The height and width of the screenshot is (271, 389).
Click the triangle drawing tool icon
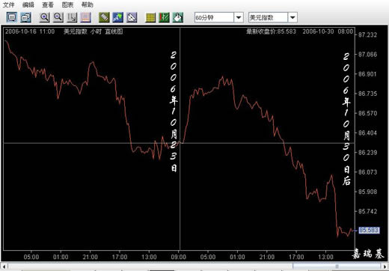point(132,17)
